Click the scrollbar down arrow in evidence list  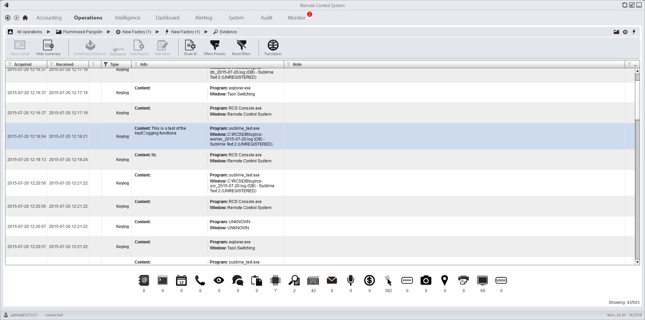[637, 262]
